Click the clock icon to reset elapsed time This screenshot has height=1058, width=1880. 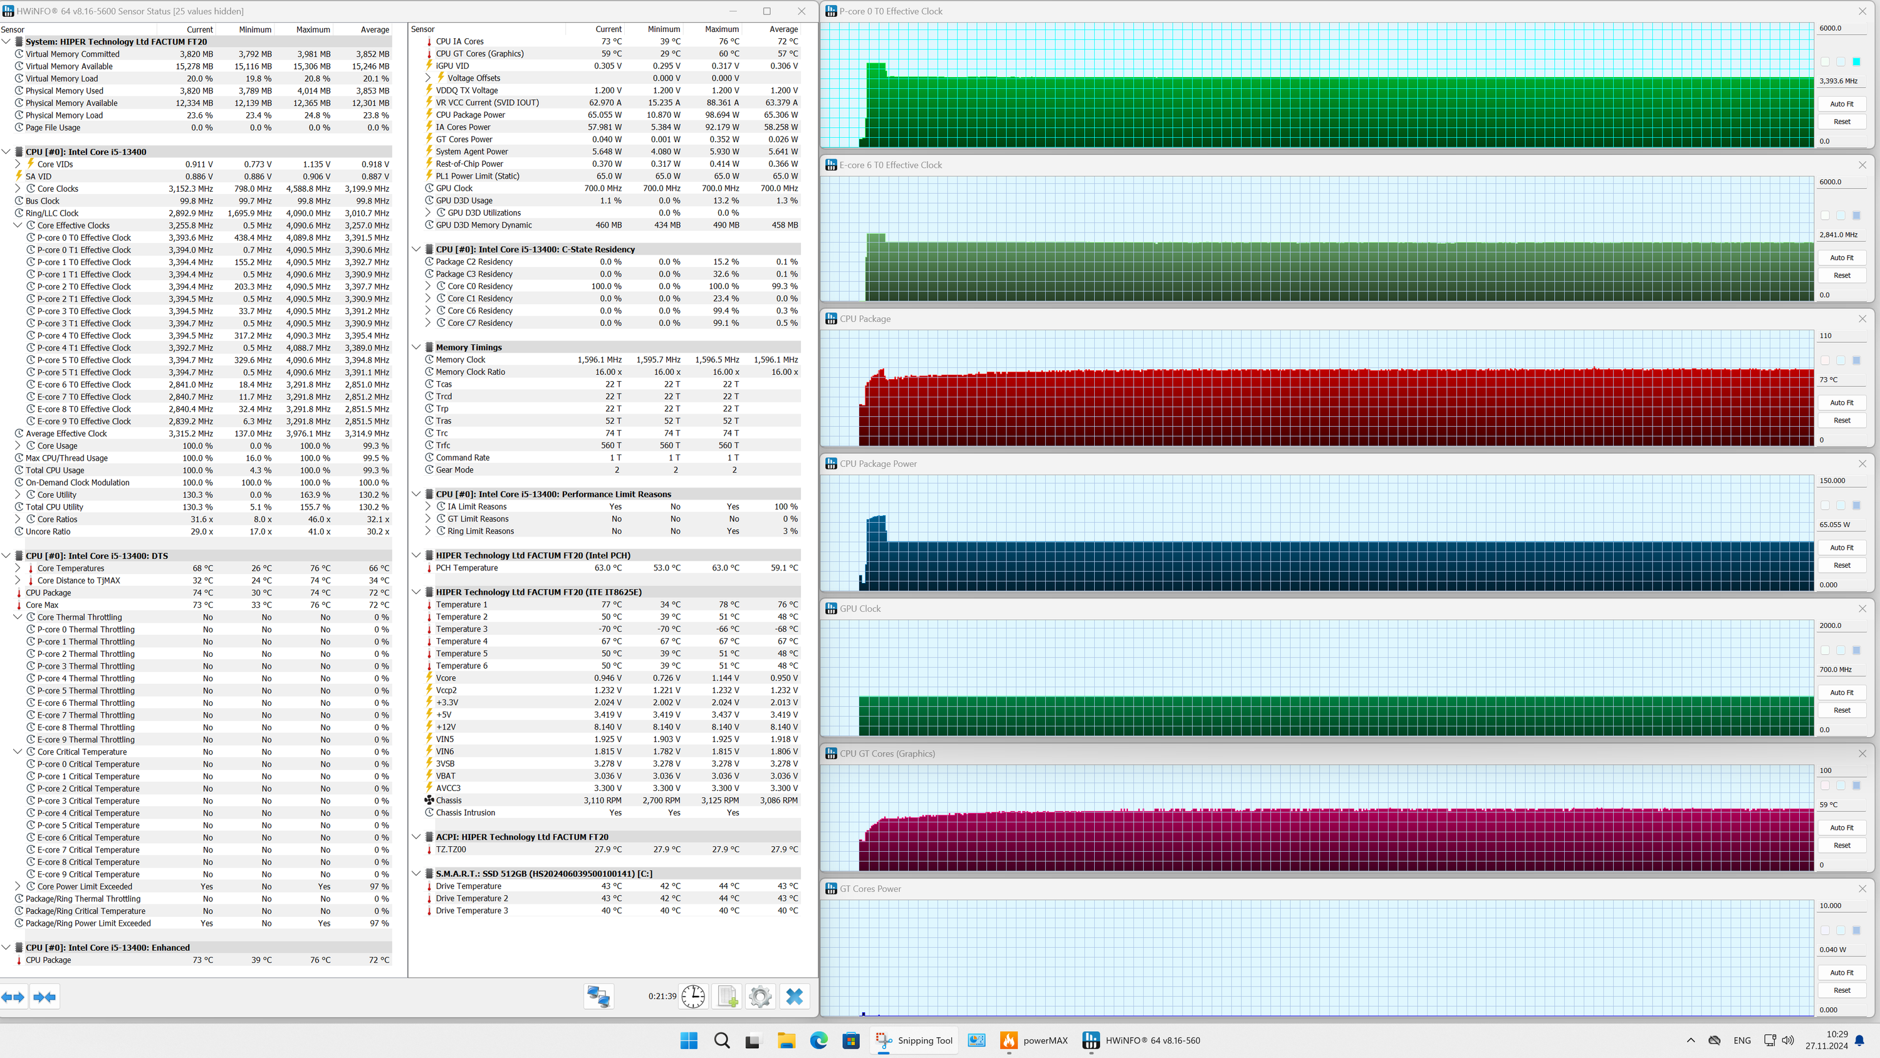click(x=692, y=996)
